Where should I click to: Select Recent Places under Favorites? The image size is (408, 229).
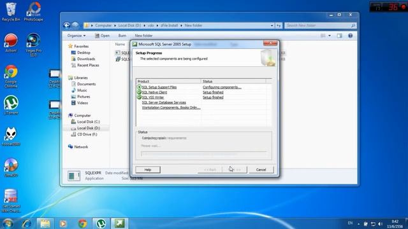(x=88, y=65)
